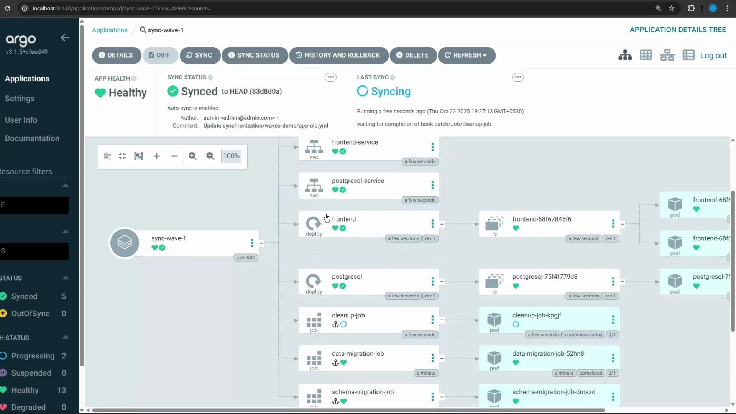Click the horizontal scrollbar of the graph

(x=348, y=410)
